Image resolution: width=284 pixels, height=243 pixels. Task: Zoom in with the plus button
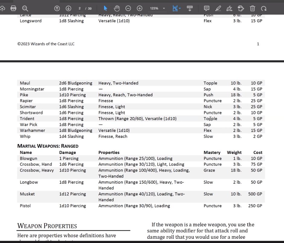click(x=139, y=8)
